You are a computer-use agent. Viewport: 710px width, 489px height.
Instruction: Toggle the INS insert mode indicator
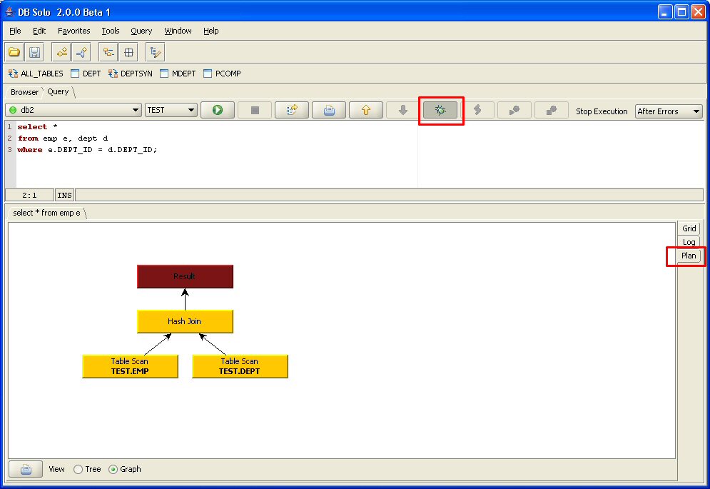[x=64, y=196]
